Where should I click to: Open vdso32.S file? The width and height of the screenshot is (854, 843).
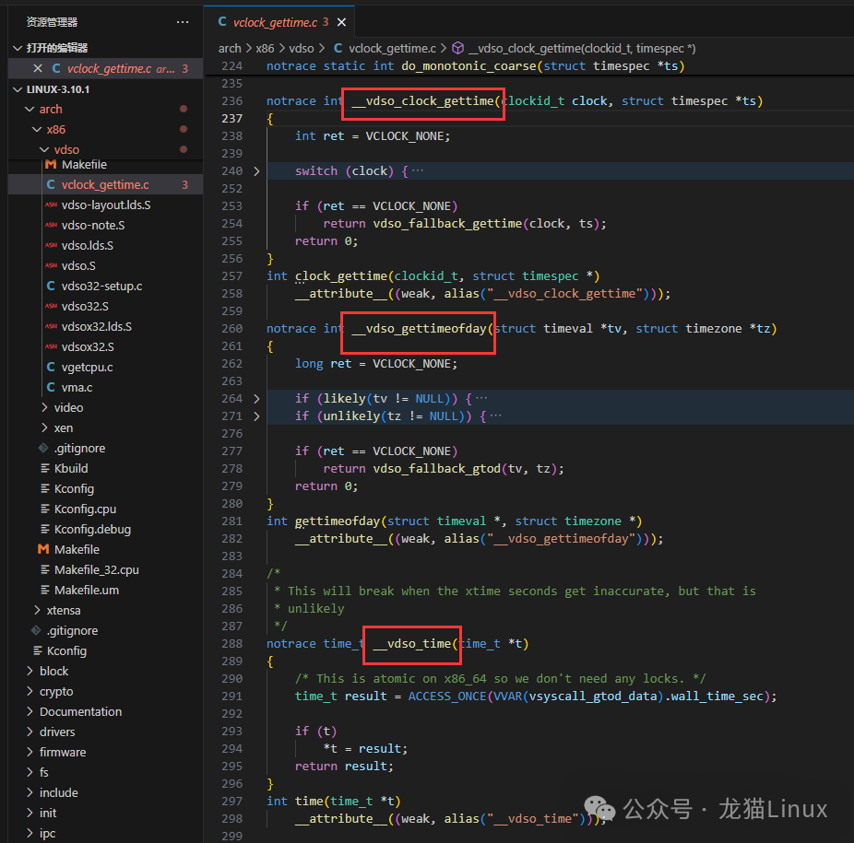tap(106, 307)
